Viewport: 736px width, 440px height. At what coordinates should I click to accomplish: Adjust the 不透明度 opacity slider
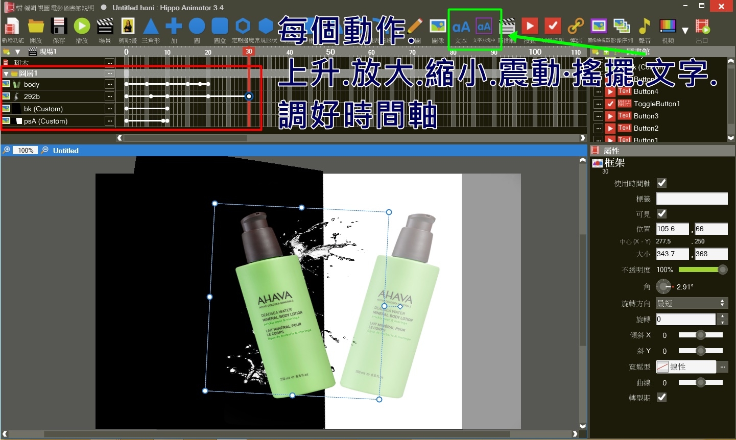703,270
